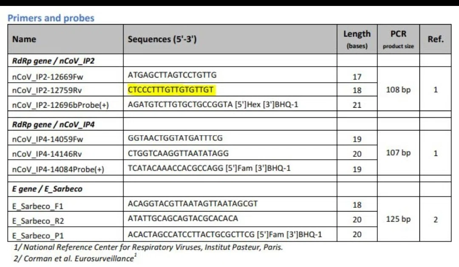Click the 125 bp product size cell
This screenshot has height=267, width=459.
pos(398,219)
